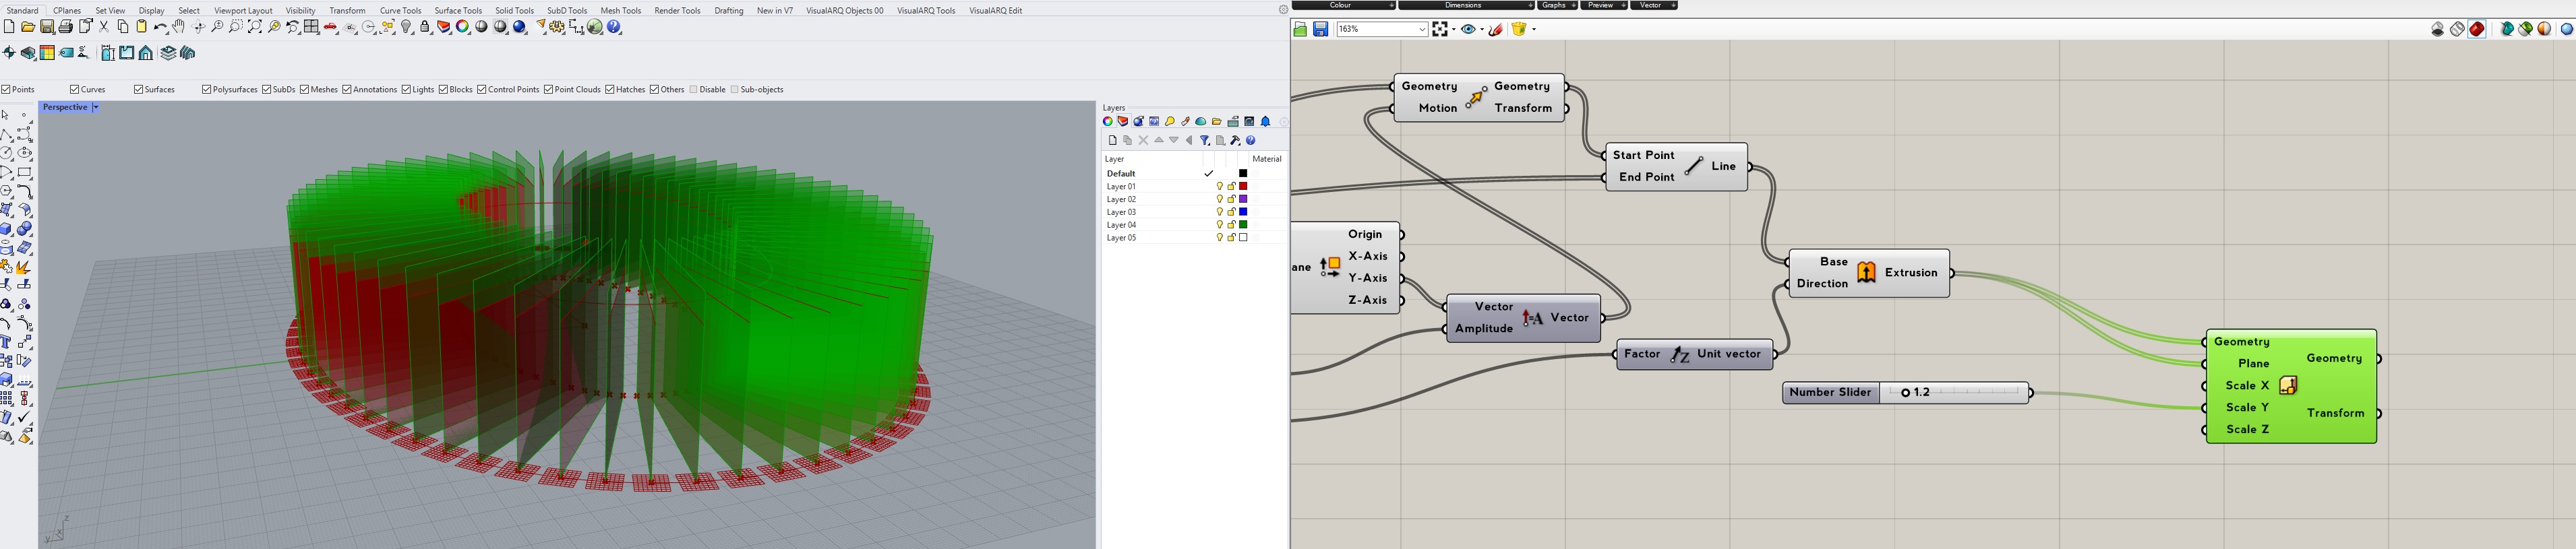Switch to the CPlanes toolbar tab
This screenshot has height=549, width=2576.
67,11
